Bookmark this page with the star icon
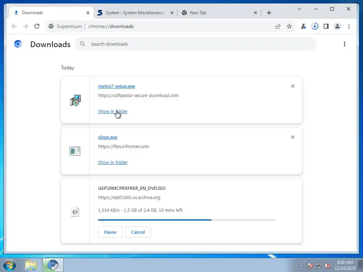The height and width of the screenshot is (272, 363). pos(289,26)
